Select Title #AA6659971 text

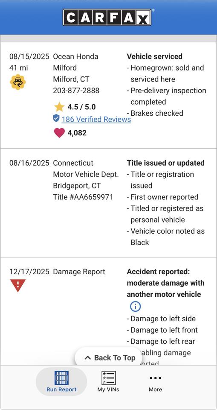[83, 197]
